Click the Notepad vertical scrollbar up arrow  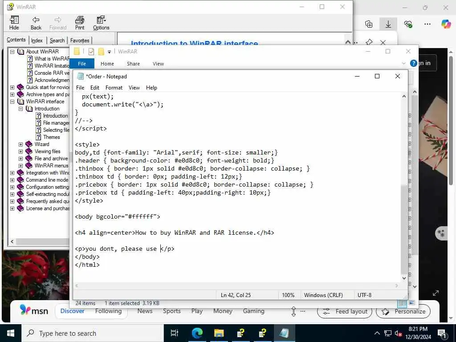(x=404, y=96)
